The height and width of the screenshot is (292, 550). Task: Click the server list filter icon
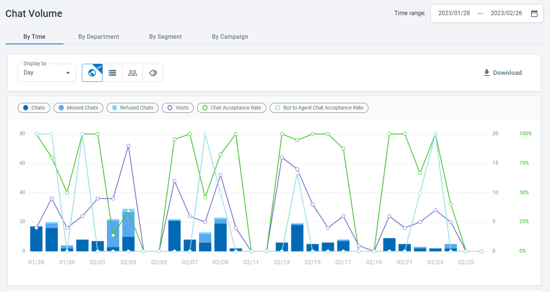[113, 73]
